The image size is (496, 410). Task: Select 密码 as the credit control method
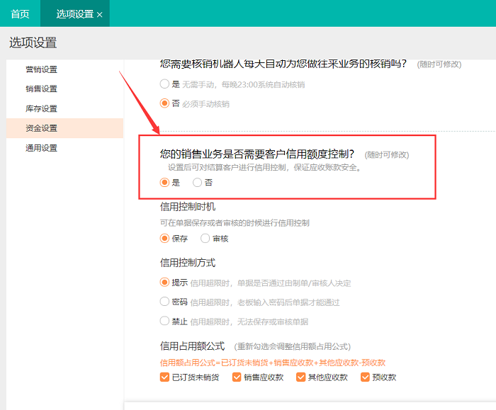pyautogui.click(x=165, y=302)
